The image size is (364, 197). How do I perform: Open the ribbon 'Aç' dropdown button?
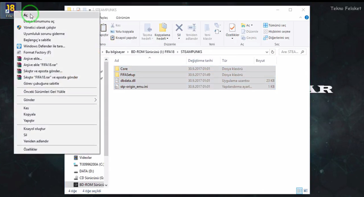(x=247, y=25)
